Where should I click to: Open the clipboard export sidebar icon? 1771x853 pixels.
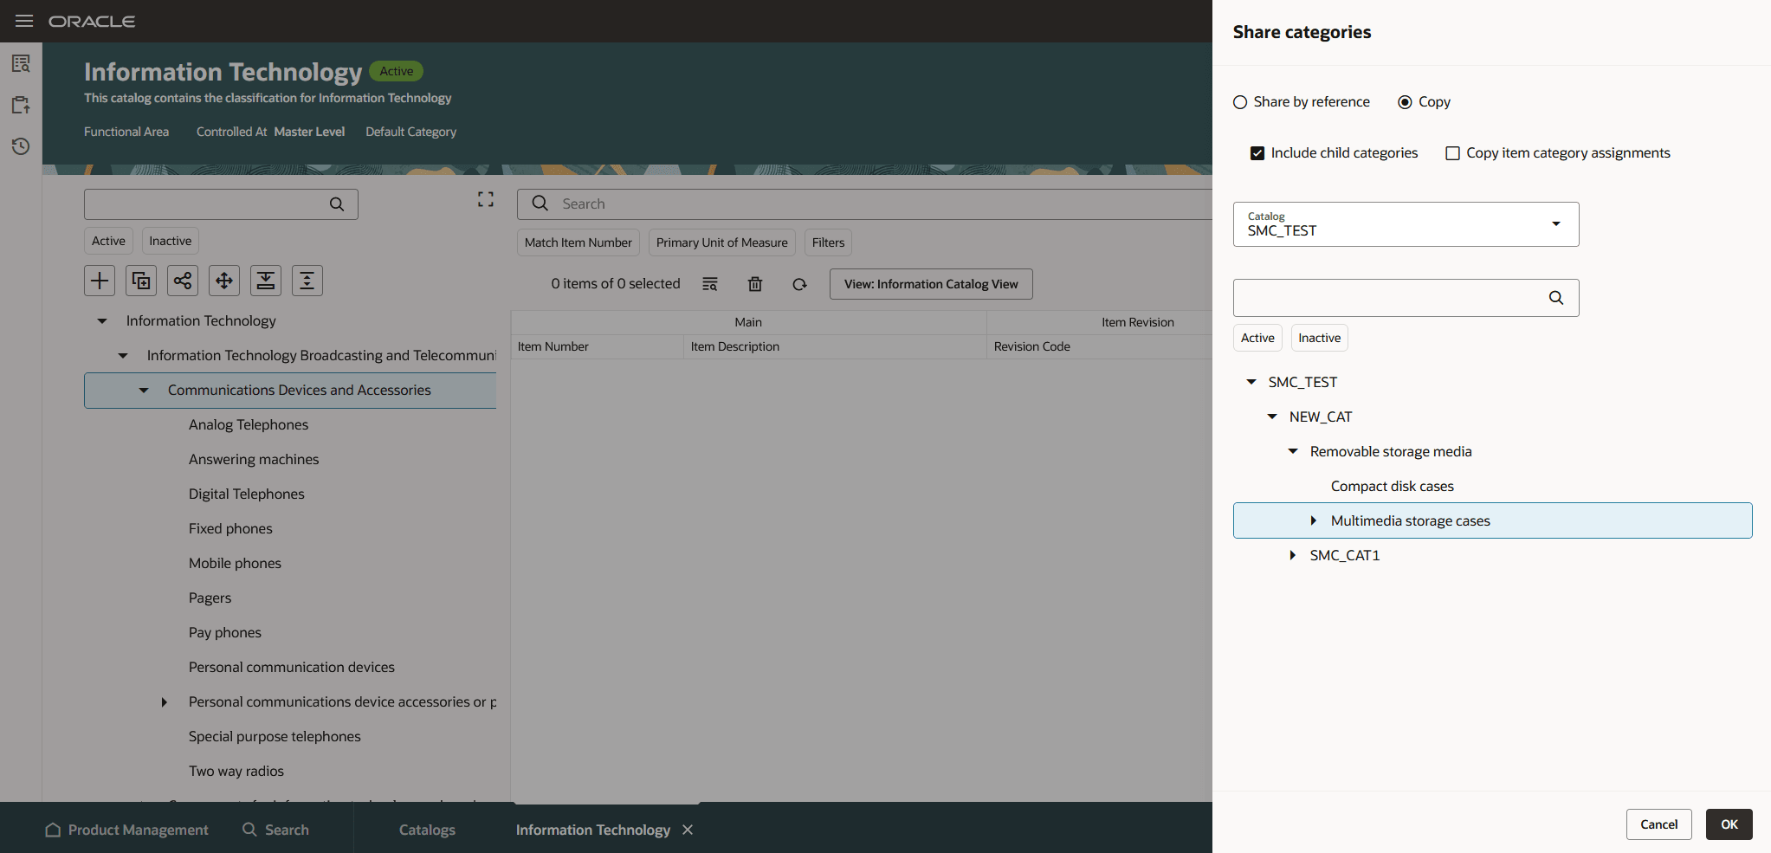coord(21,105)
